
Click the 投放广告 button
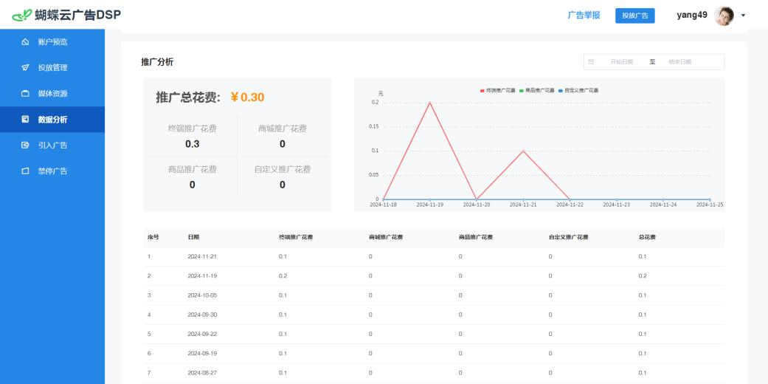(x=634, y=16)
